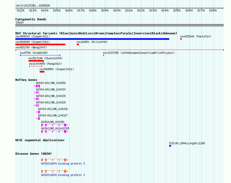Open nsv831780 (Wong2007) label
Viewport: 231px width, 183px height.
click(x=31, y=47)
